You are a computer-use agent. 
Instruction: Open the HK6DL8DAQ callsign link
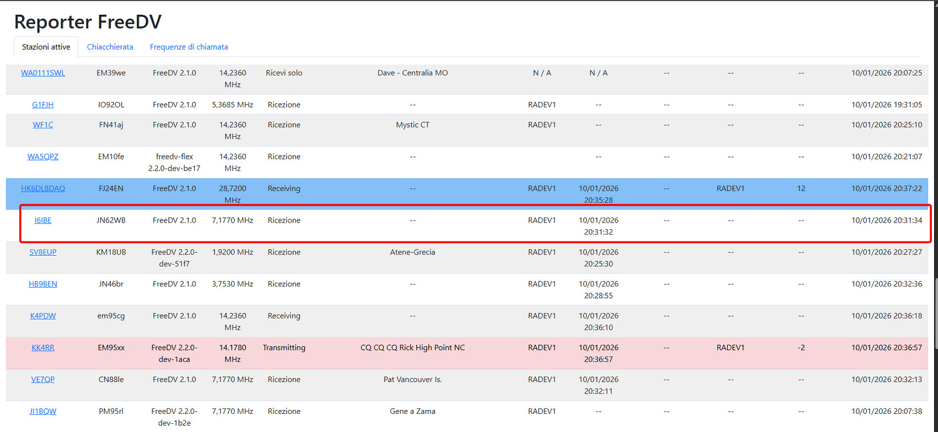(43, 188)
